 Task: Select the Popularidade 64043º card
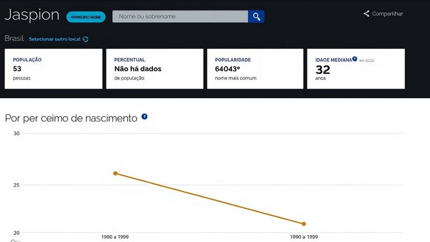tap(255, 69)
